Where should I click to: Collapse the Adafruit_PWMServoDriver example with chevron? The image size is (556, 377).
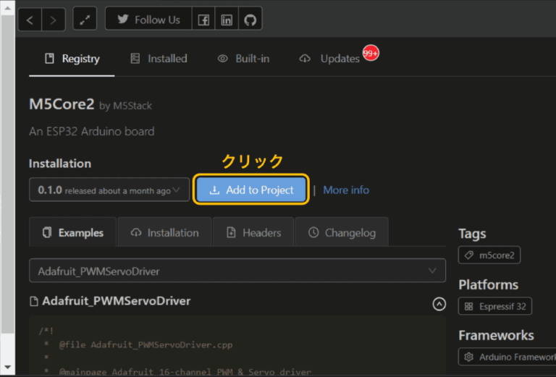tap(439, 304)
